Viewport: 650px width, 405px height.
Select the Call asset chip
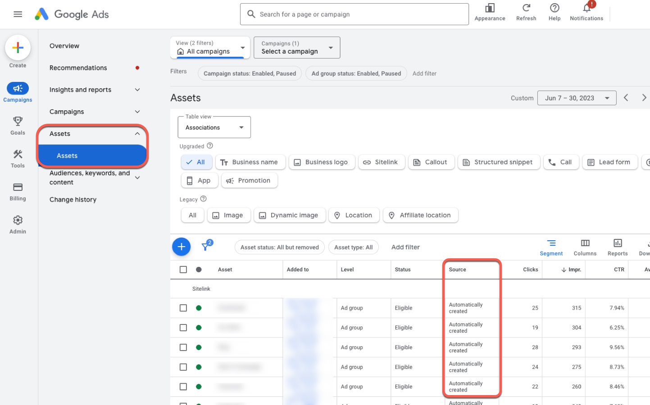pos(561,162)
